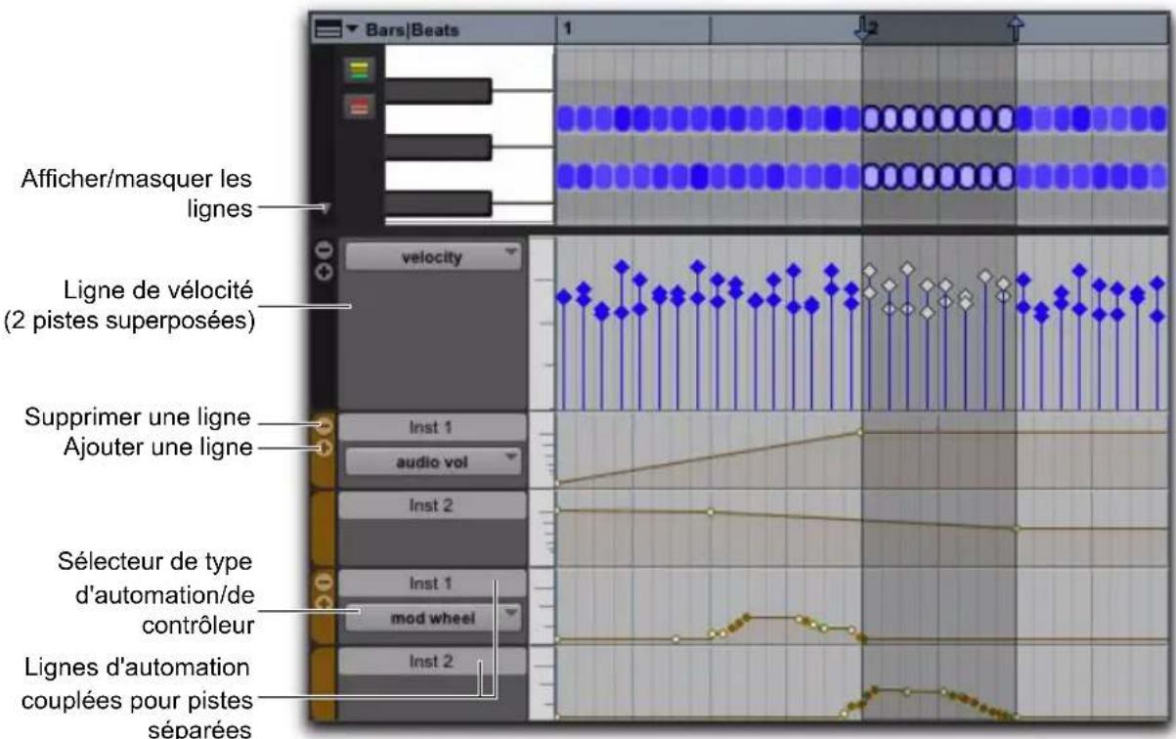Click the selection start down-arrow marker
Image resolution: width=1176 pixels, height=739 pixels.
click(862, 30)
